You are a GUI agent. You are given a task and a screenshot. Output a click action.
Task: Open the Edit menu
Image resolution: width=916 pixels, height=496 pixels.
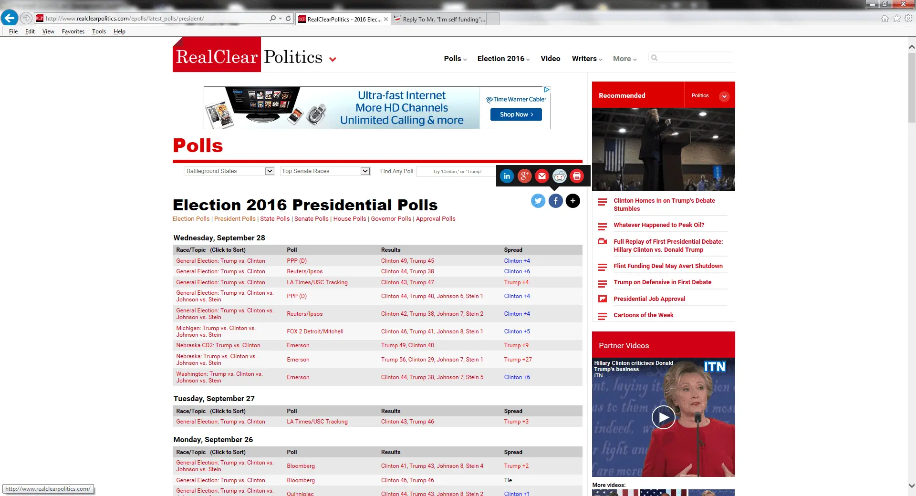(x=30, y=31)
